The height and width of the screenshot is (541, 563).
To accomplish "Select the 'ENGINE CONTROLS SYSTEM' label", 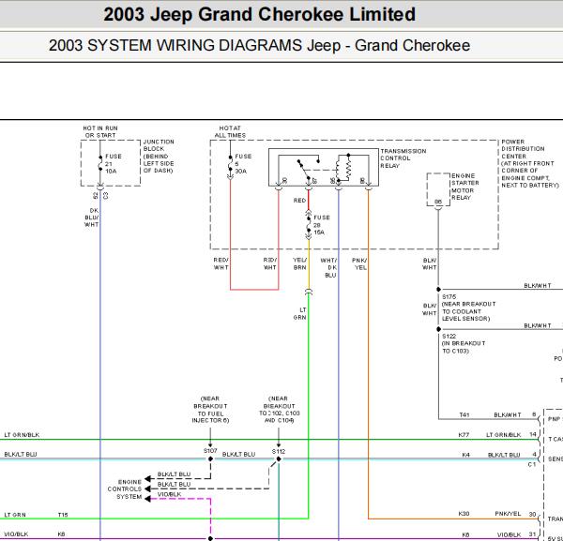I will 125,489.
